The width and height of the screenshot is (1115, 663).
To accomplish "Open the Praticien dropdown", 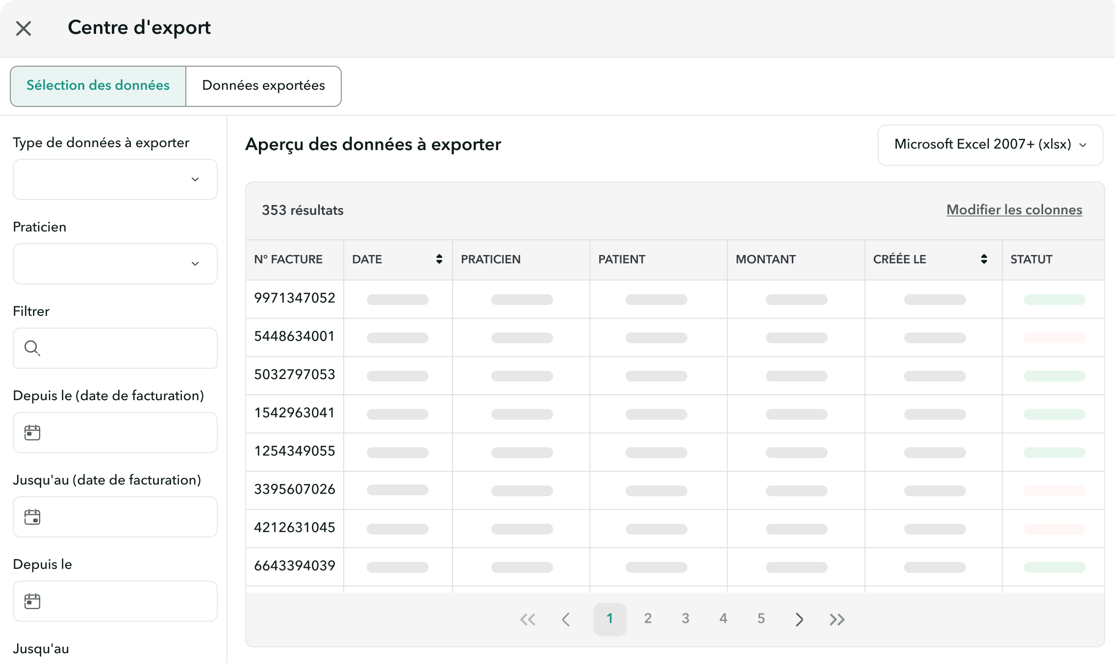I will 114,264.
